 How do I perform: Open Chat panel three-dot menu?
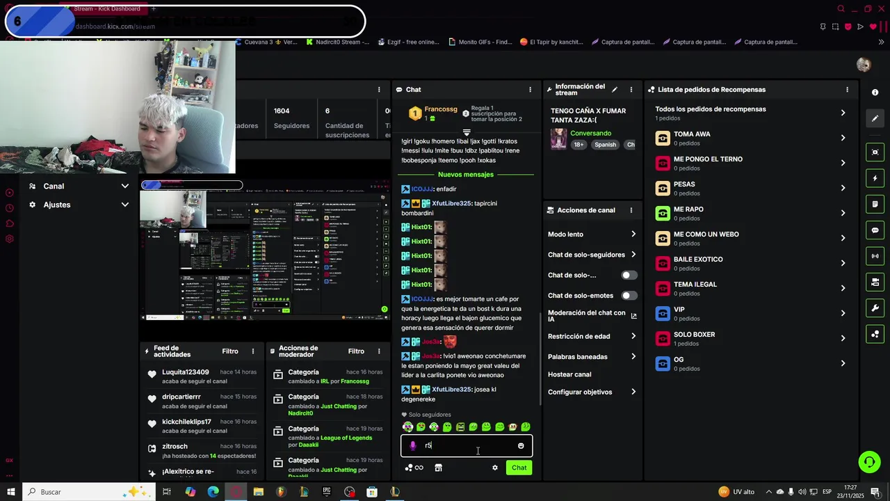(x=530, y=90)
